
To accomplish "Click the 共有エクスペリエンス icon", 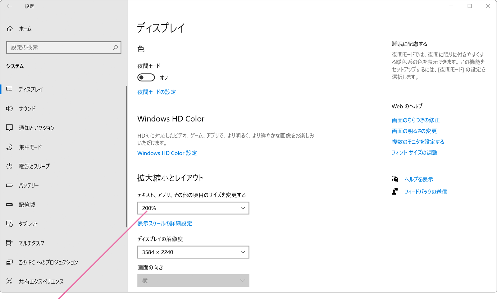I will point(9,281).
